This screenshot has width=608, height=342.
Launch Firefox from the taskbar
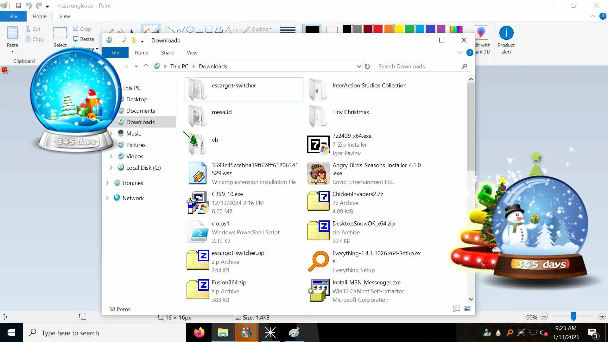(x=199, y=333)
